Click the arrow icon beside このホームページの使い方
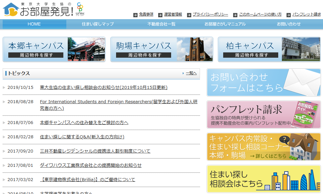 click(235, 15)
